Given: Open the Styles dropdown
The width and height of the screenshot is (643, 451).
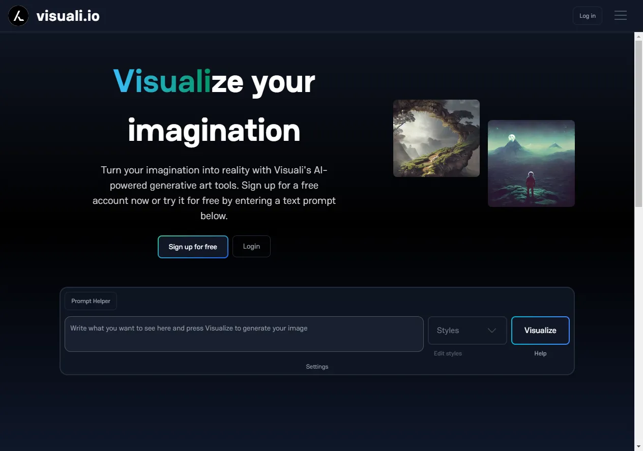Looking at the screenshot, I should tap(467, 330).
